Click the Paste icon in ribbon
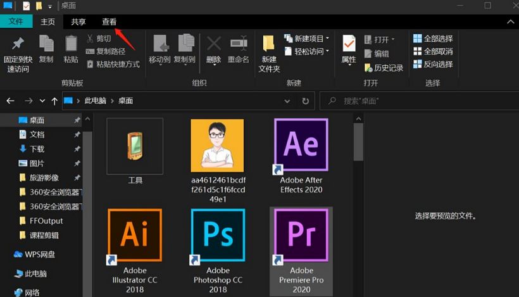The width and height of the screenshot is (519, 297). (x=71, y=44)
